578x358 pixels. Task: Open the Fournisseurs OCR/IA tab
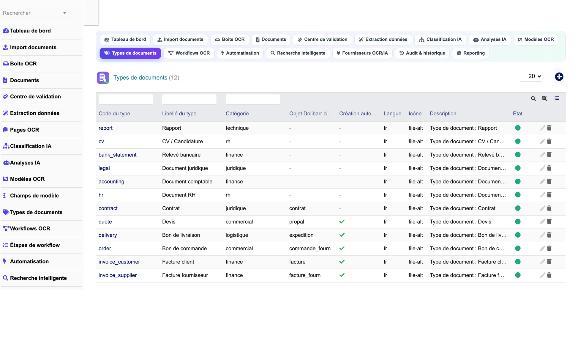pyautogui.click(x=362, y=53)
